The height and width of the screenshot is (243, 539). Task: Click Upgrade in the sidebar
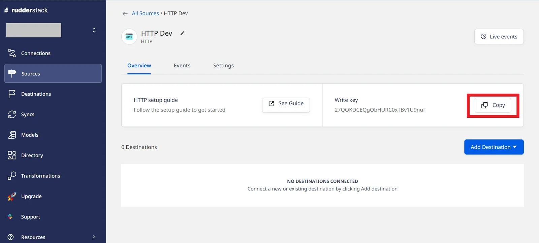pyautogui.click(x=31, y=196)
